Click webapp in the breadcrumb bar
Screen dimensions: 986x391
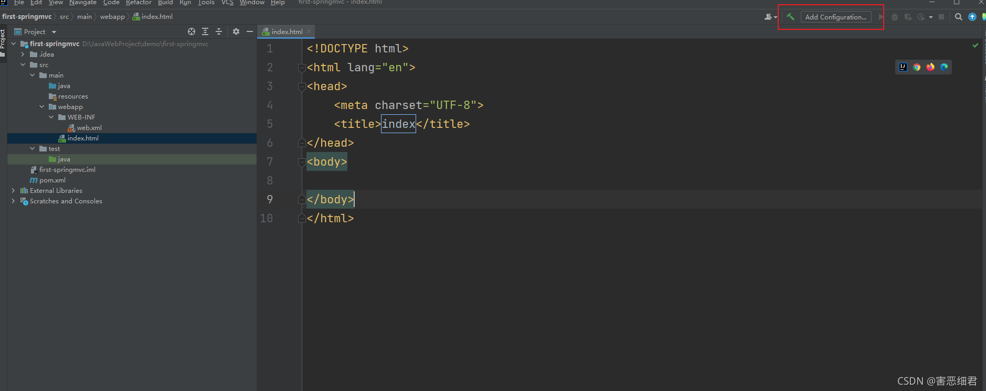point(112,17)
